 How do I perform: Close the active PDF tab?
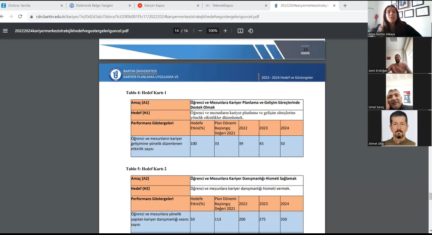[x=334, y=5]
